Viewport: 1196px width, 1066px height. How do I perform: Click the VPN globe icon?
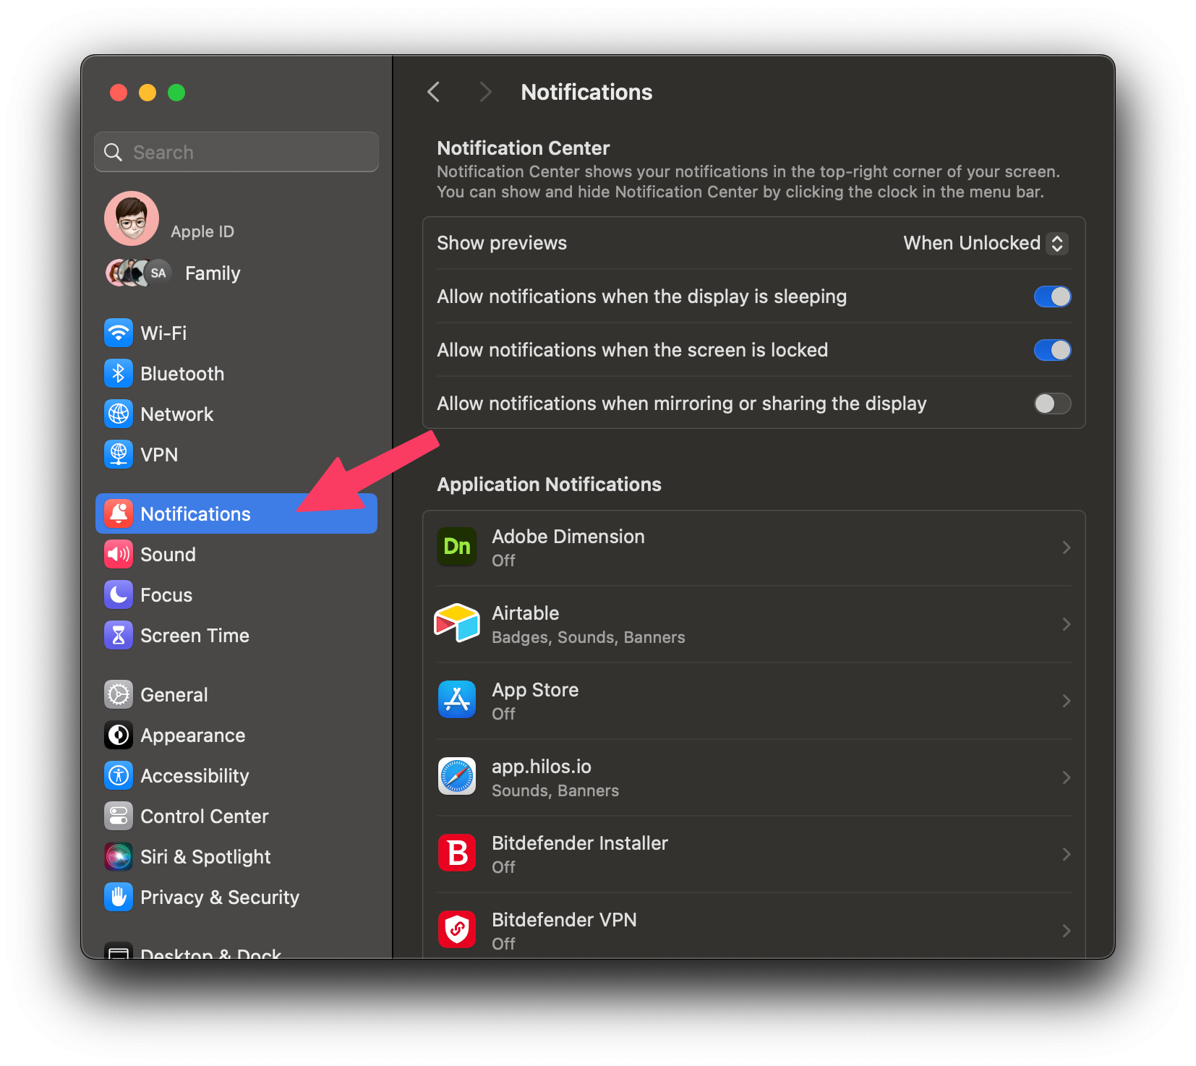[x=118, y=454]
